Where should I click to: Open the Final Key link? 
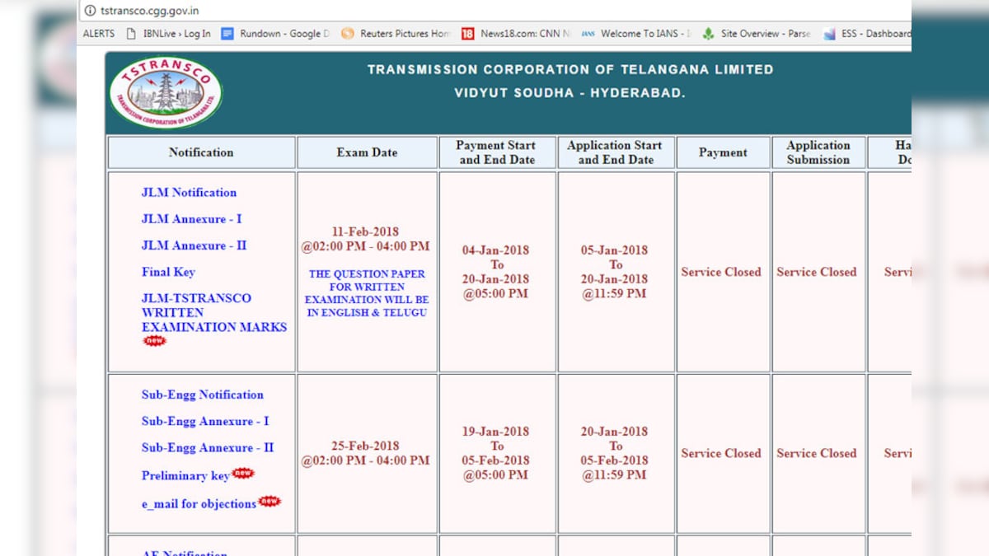[x=168, y=271]
